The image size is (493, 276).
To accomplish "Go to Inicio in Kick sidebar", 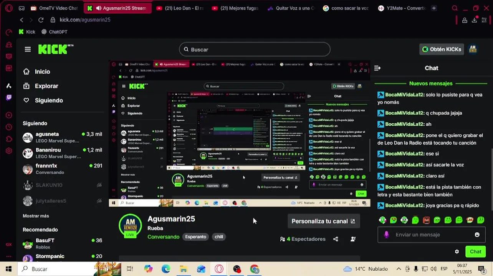I will coord(37,72).
